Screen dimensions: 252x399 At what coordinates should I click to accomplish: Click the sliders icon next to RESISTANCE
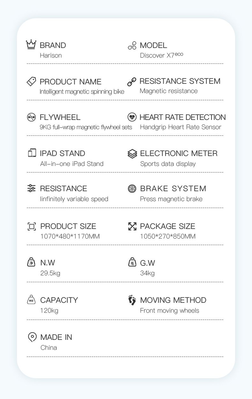click(x=31, y=188)
